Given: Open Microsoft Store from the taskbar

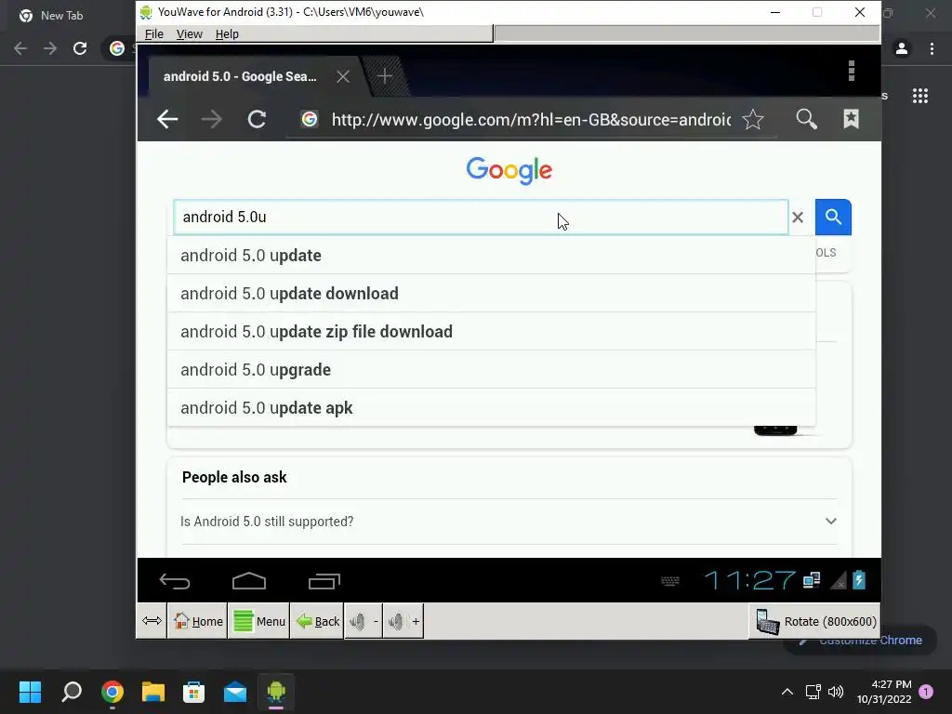Looking at the screenshot, I should coord(193,692).
